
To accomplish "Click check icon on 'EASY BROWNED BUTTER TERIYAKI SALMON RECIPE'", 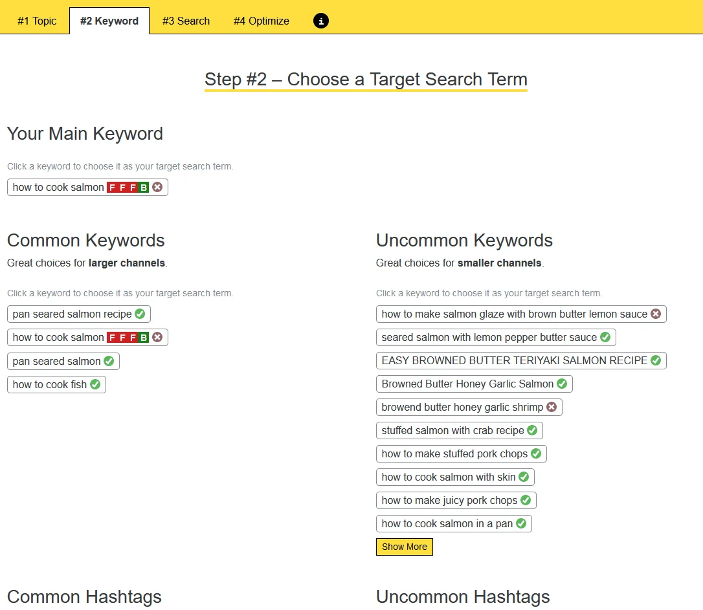I will pos(656,361).
